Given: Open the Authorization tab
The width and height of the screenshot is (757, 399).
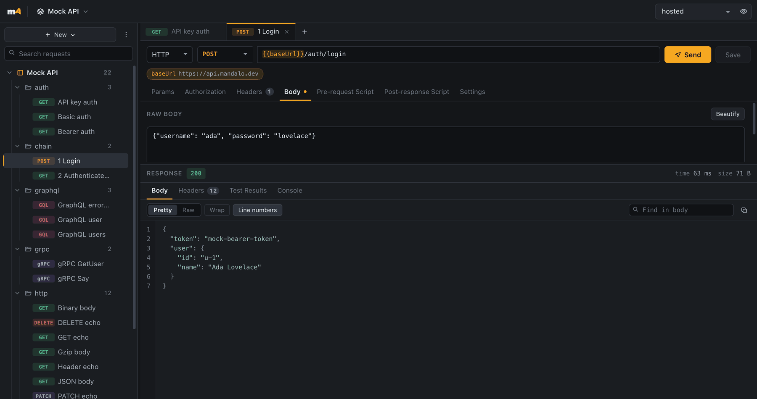Looking at the screenshot, I should [x=205, y=92].
